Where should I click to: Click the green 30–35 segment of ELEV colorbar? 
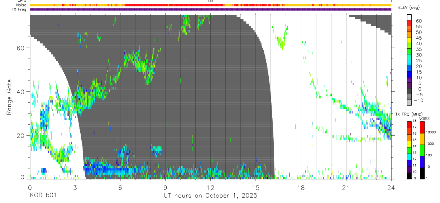409,52
